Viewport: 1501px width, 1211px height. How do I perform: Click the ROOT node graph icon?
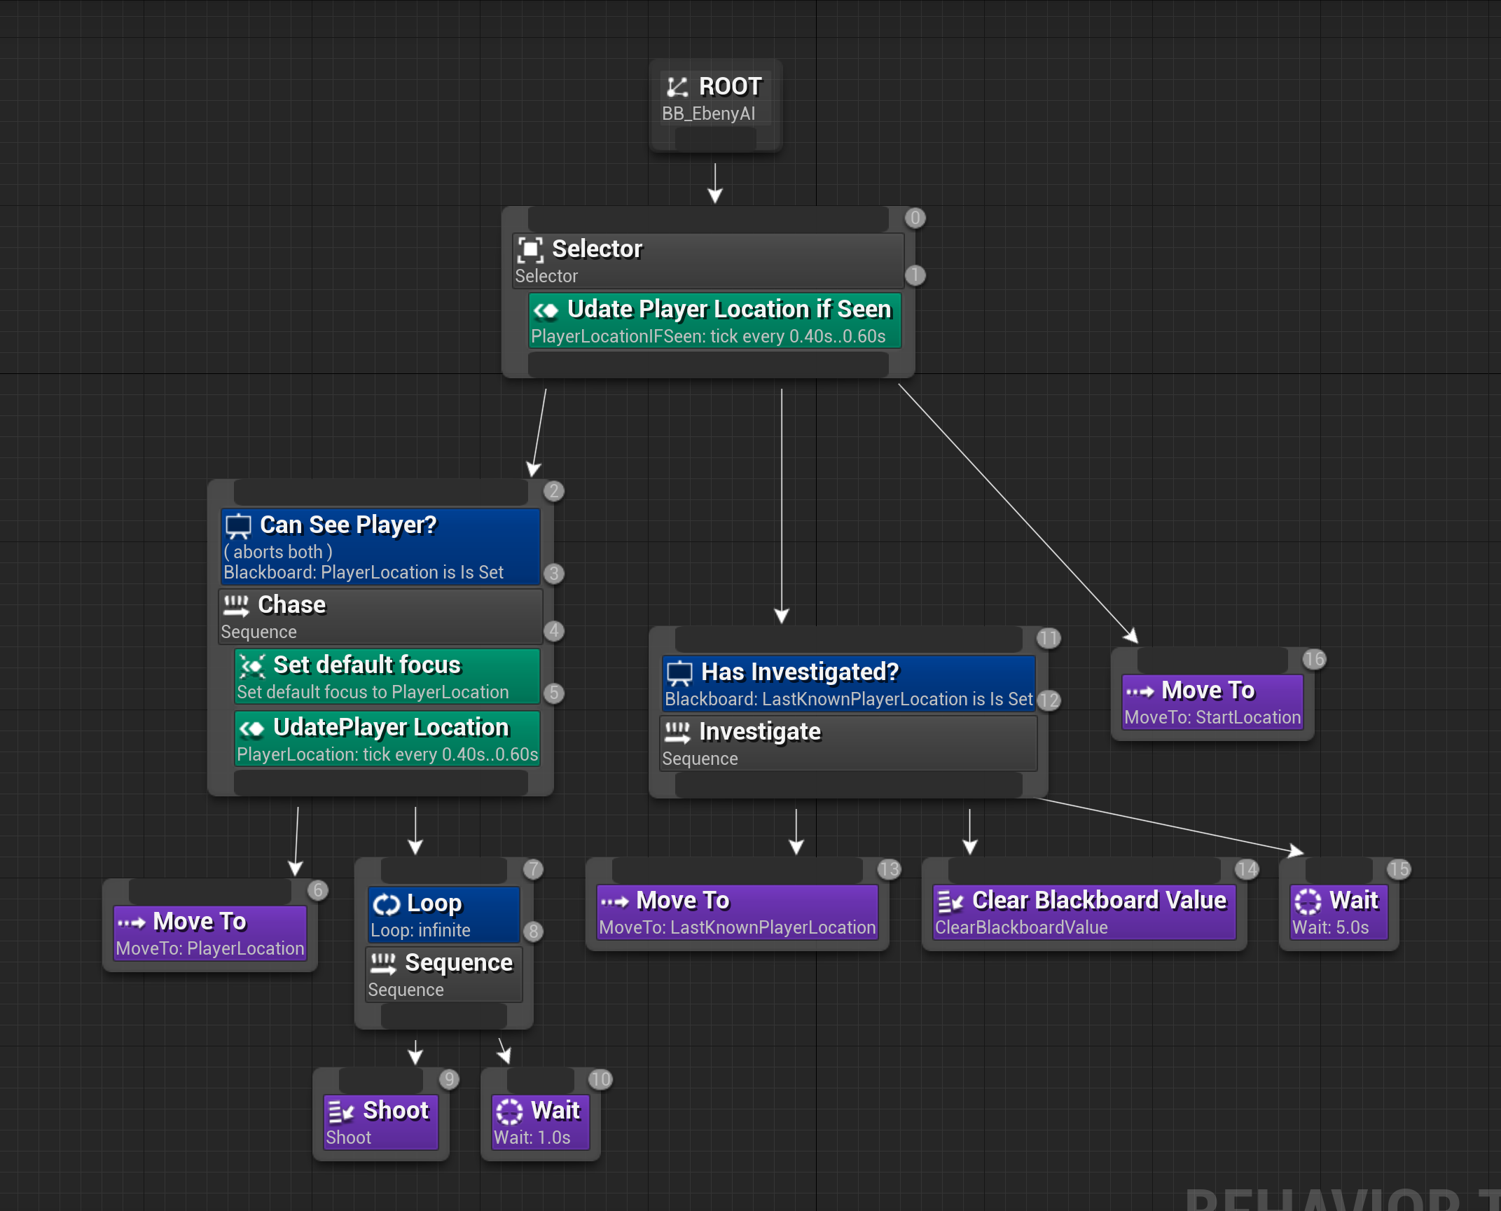(677, 87)
